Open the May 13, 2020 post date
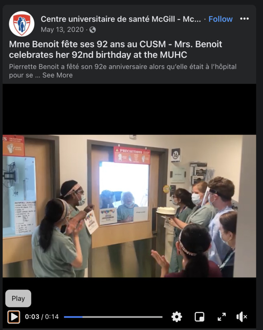 [62, 29]
